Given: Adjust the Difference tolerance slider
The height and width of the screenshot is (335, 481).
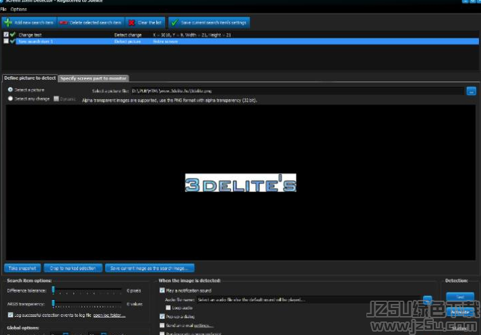Looking at the screenshot, I should click(53, 290).
